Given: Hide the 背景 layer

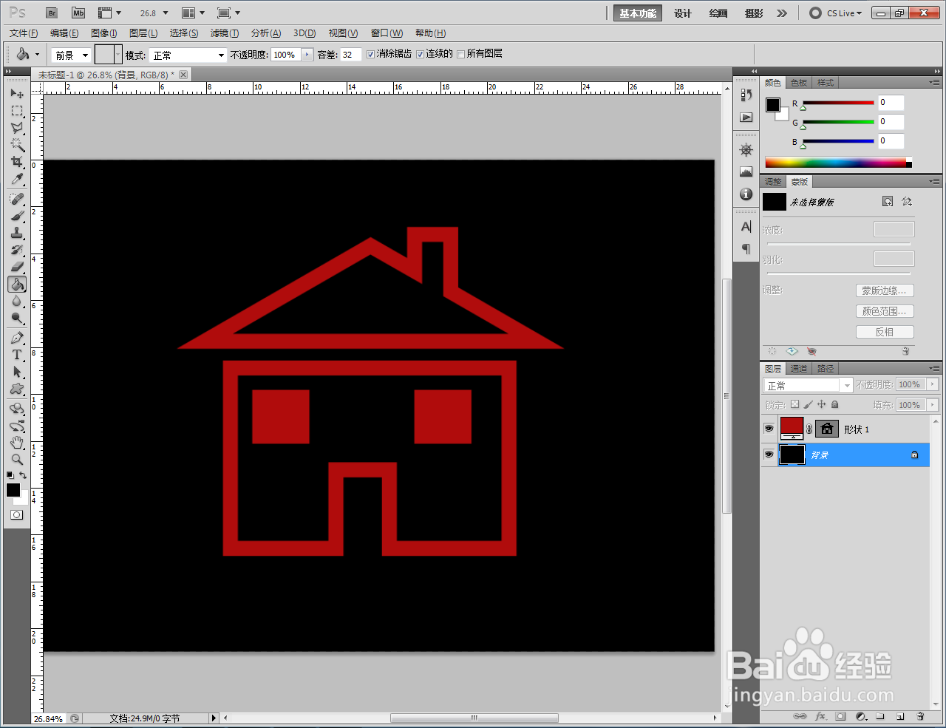Looking at the screenshot, I should pyautogui.click(x=769, y=455).
